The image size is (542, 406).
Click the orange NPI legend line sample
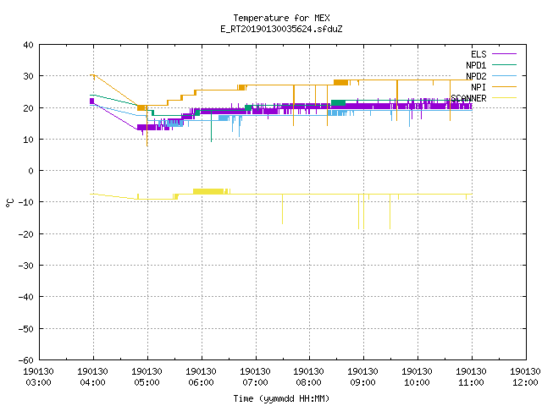point(504,86)
